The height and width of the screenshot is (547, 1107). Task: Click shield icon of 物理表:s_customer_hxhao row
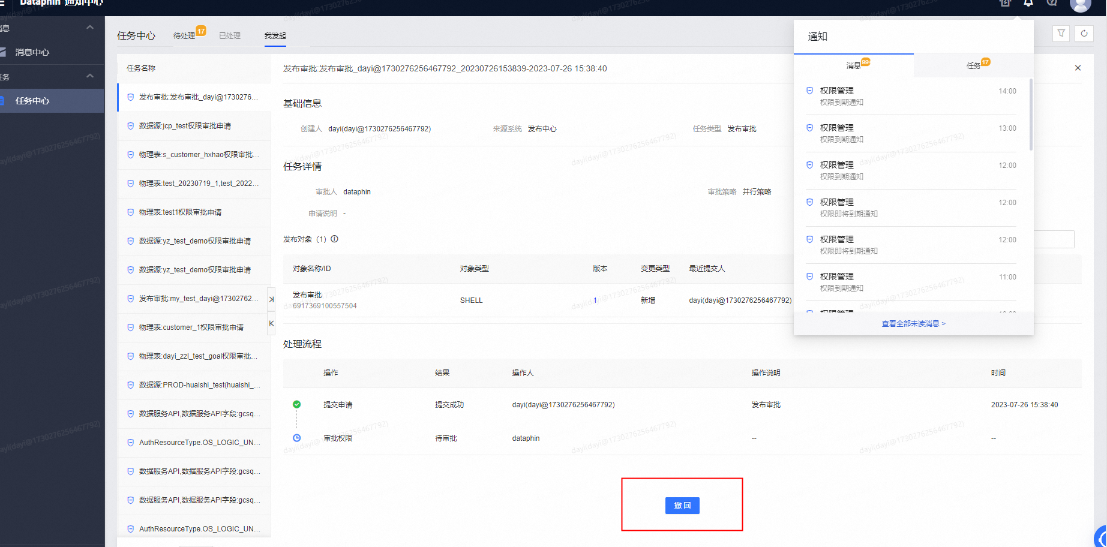[x=131, y=155]
